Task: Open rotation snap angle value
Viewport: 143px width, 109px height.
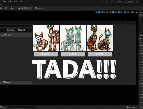Action: tap(121, 12)
